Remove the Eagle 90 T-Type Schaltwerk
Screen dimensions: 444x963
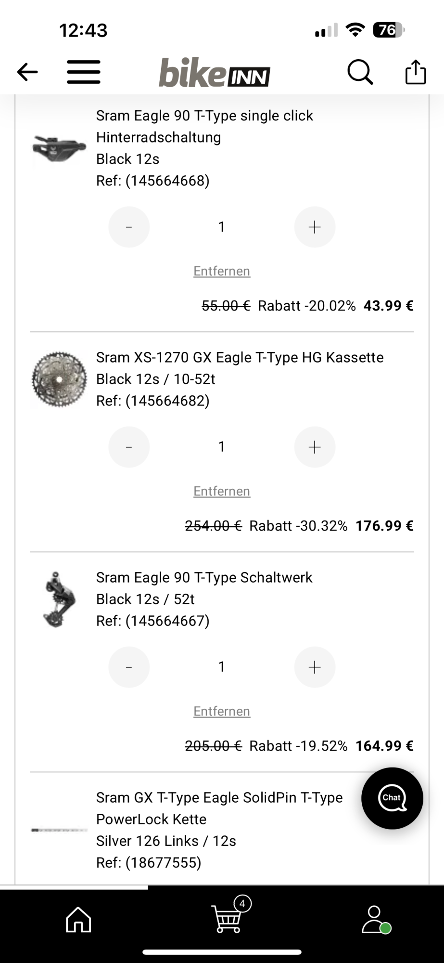(222, 711)
